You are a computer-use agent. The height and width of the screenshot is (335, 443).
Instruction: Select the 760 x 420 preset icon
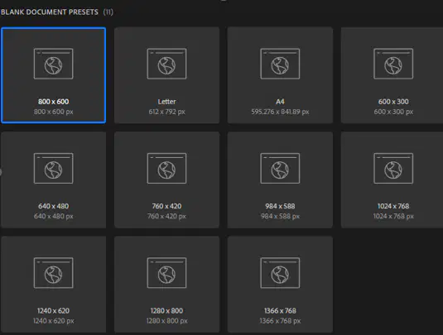pos(166,169)
